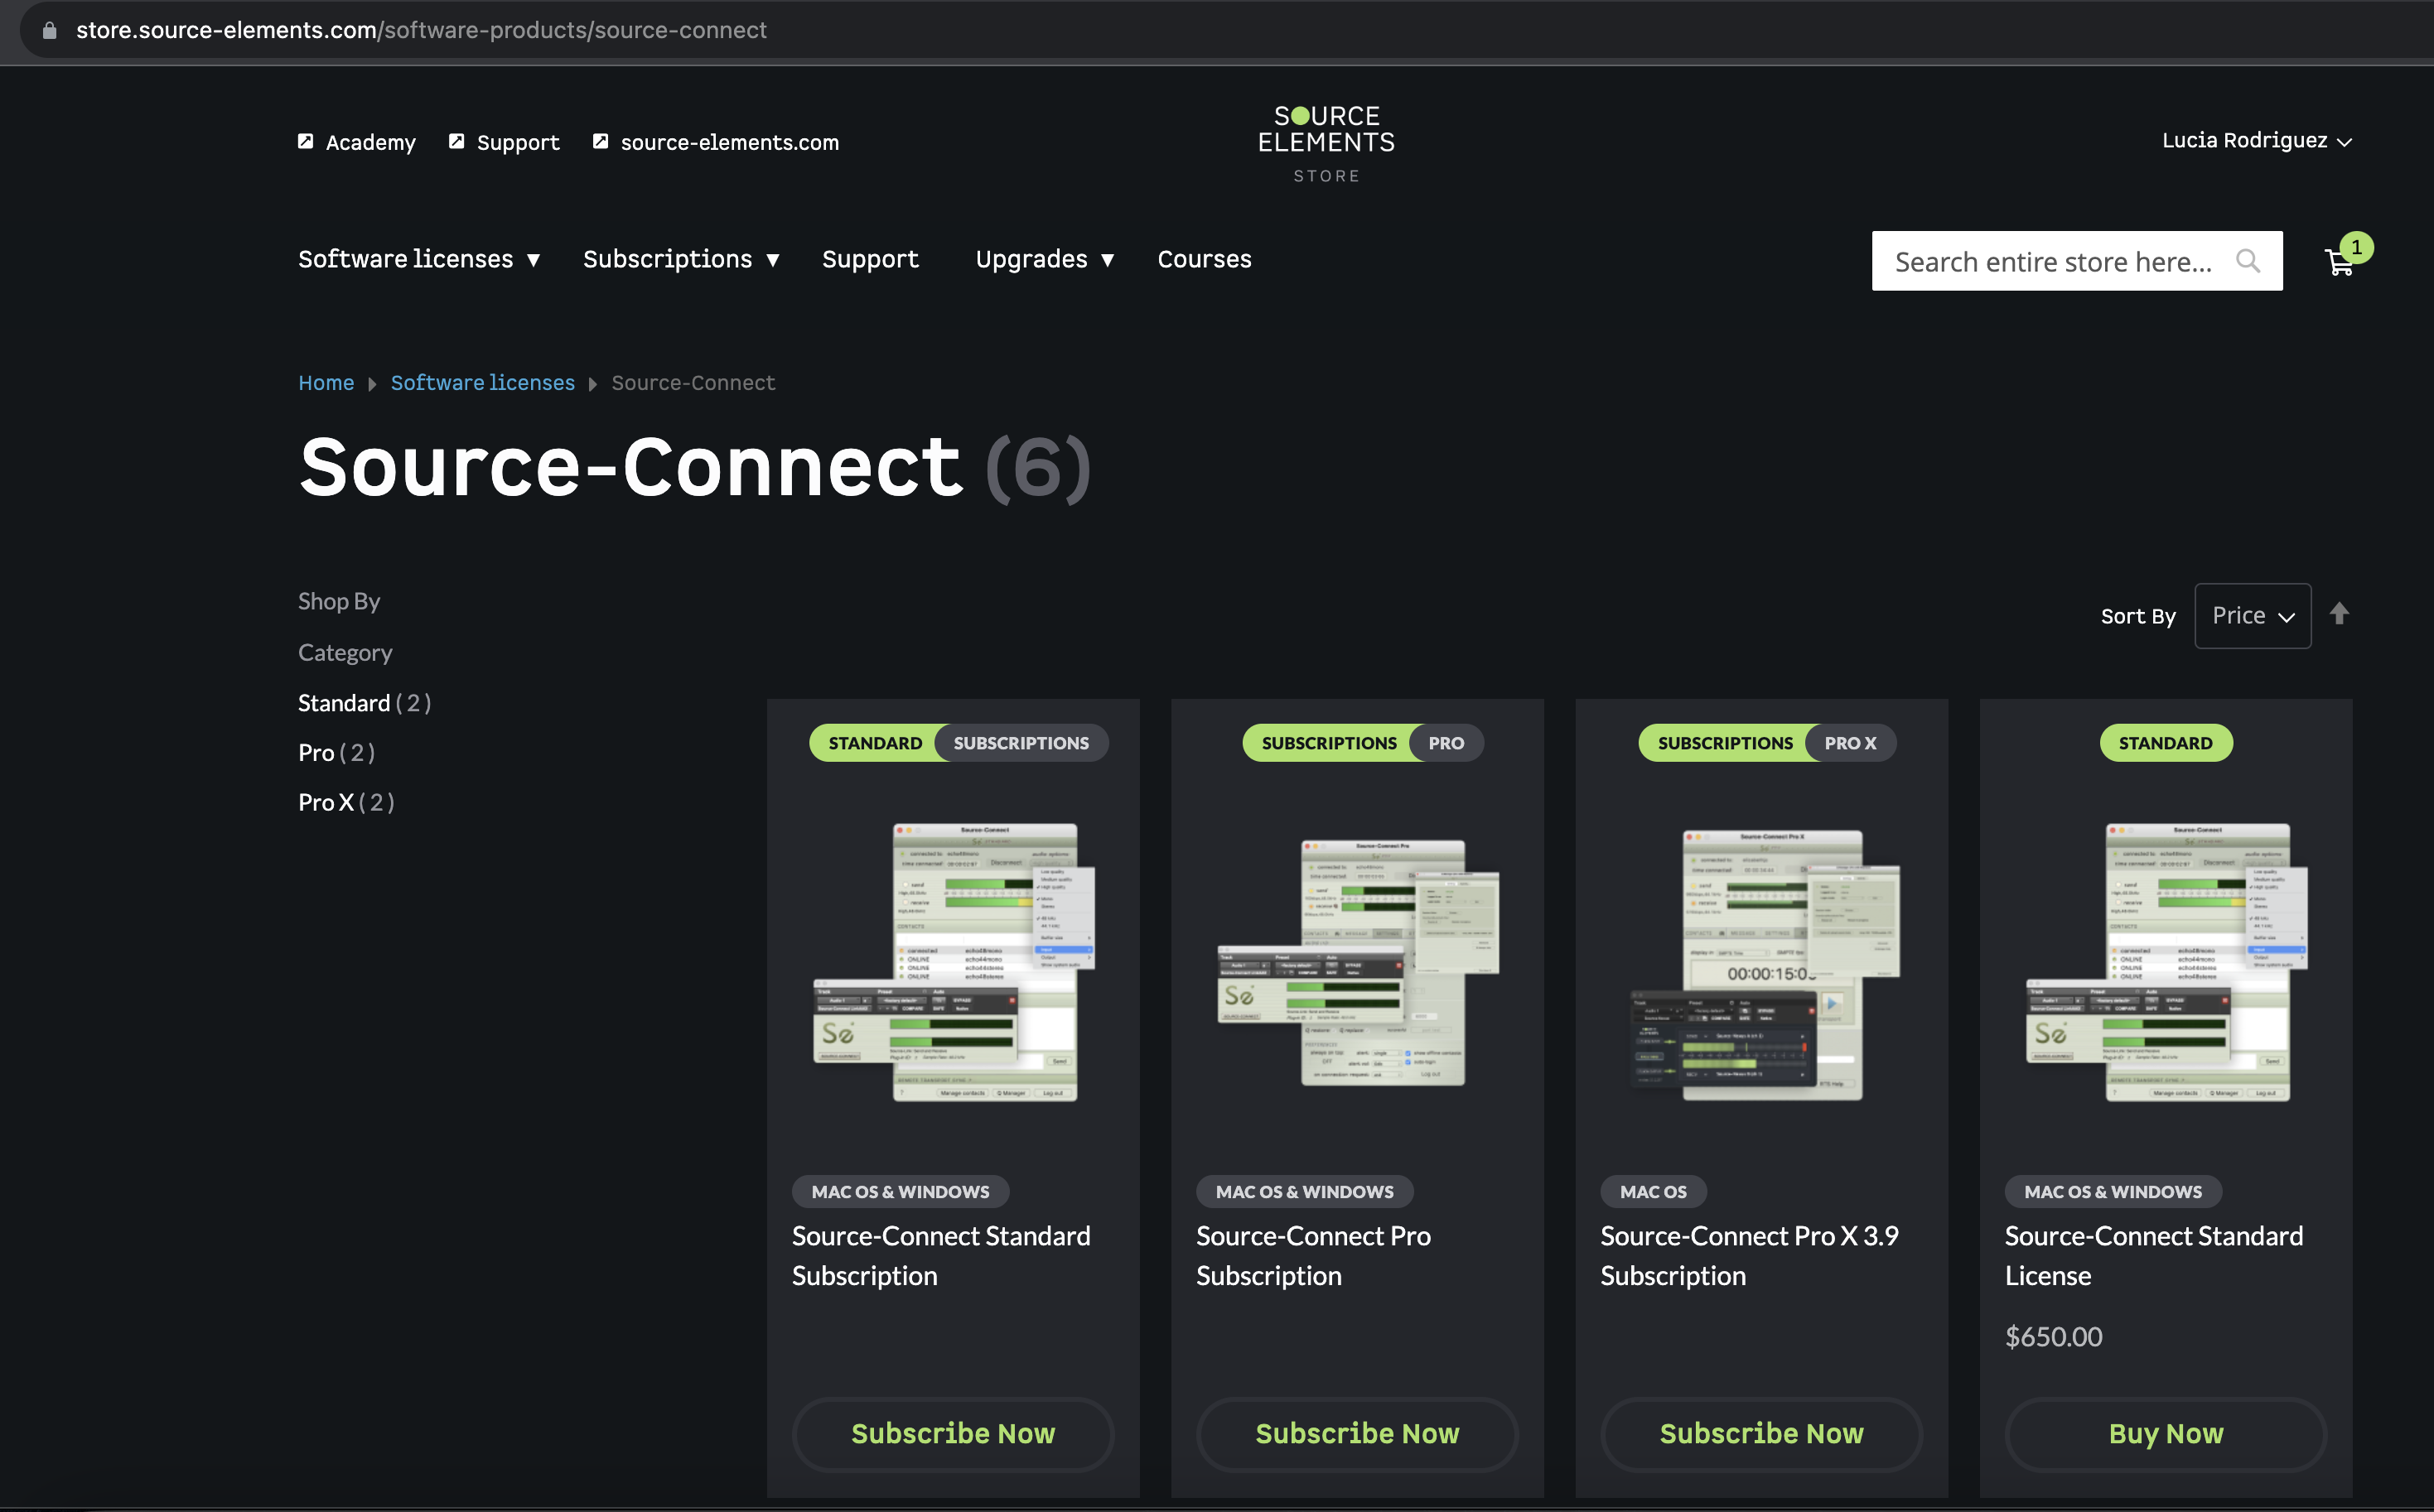Open the Price sort-by dropdown
The width and height of the screenshot is (2434, 1512).
2252,616
